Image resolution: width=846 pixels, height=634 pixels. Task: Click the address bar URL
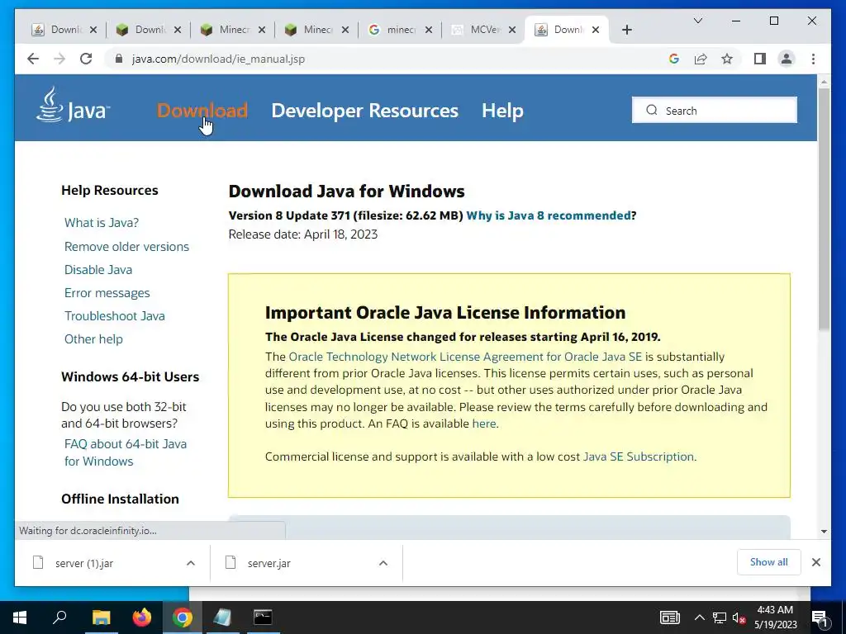(x=218, y=59)
